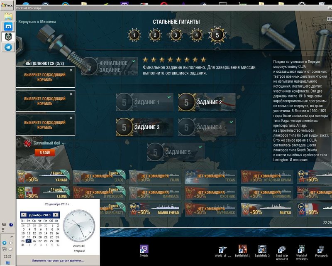This screenshot has width=332, height=266.
Task: Select the Shinonome ship card
Action: pyautogui.click(x=267, y=193)
